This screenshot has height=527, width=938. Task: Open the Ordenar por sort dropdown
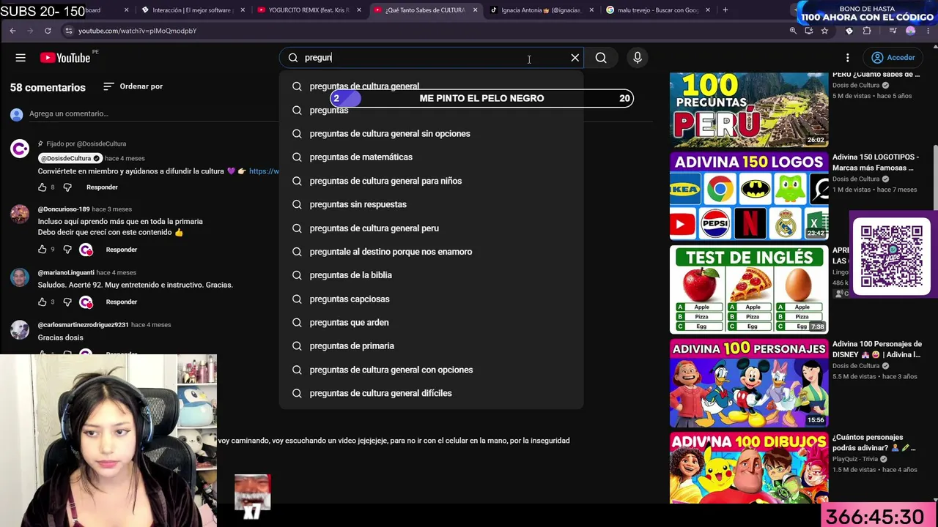(x=133, y=86)
